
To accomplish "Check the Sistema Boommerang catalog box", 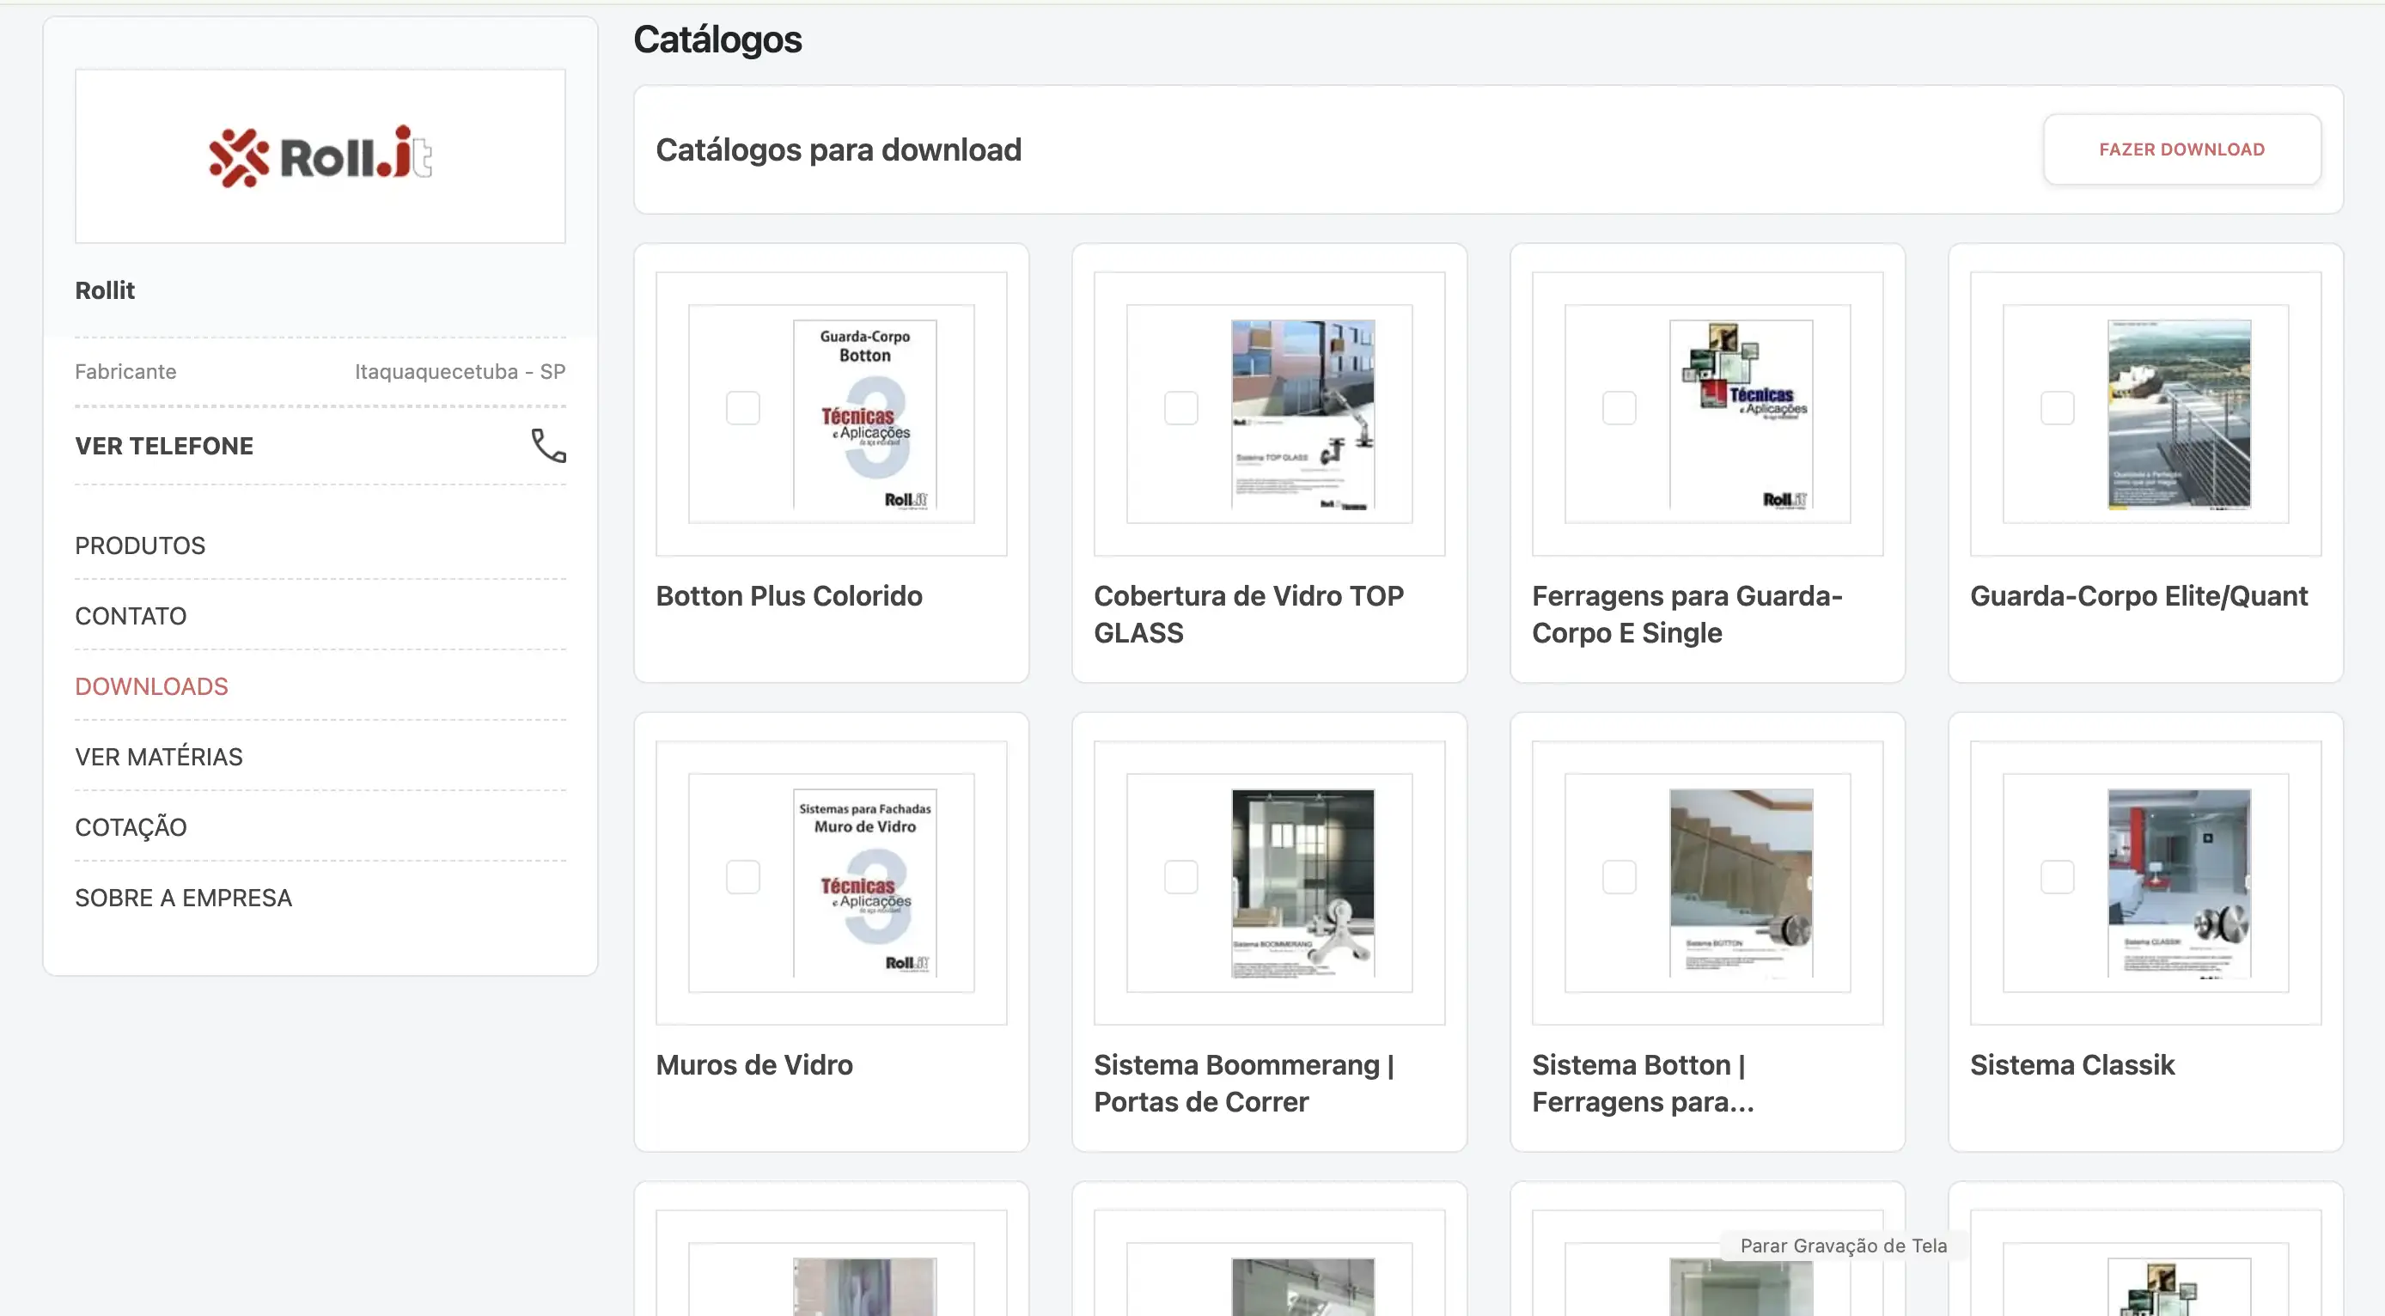I will 1180,876.
